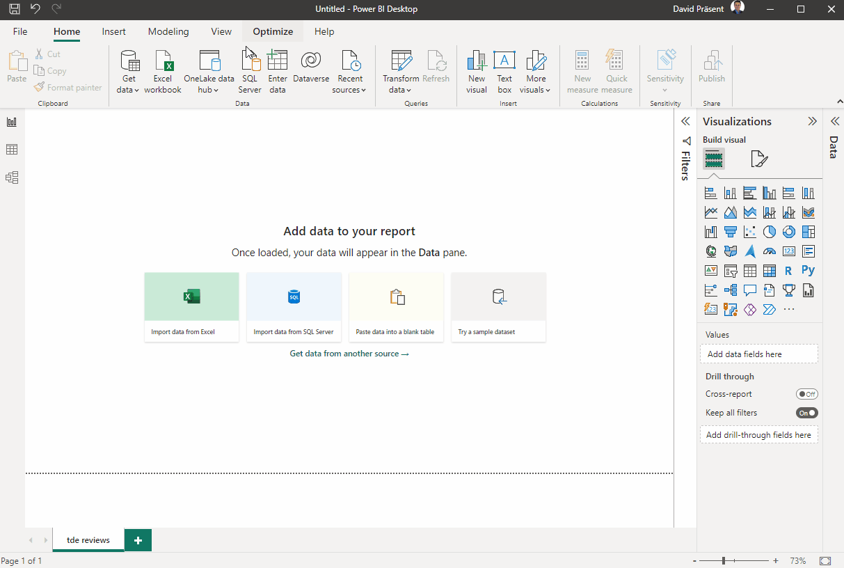
Task: Open the Modeling ribbon tab
Action: pyautogui.click(x=168, y=31)
